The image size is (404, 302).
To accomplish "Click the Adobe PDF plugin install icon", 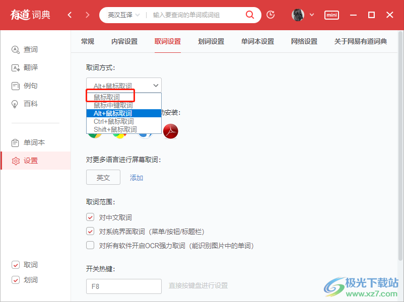I will tap(171, 131).
